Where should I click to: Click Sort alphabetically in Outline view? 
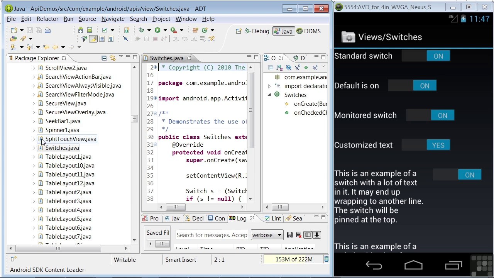point(279,68)
